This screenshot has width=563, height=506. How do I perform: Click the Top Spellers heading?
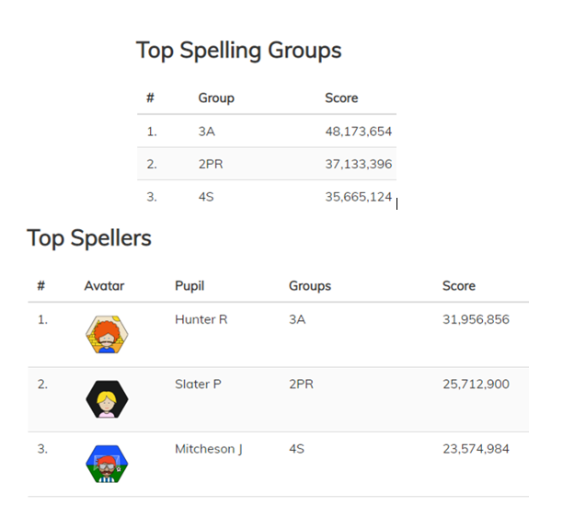coord(89,238)
